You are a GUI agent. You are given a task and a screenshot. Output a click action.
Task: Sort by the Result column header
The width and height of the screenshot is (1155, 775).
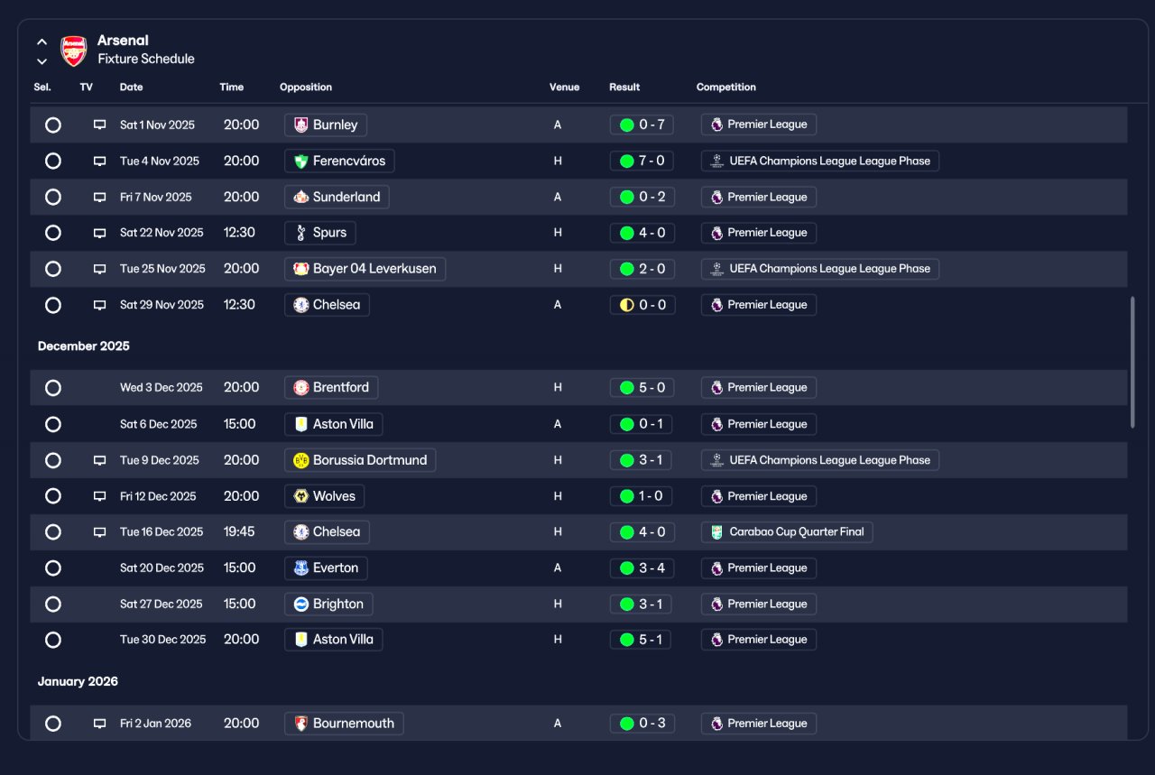pyautogui.click(x=624, y=88)
